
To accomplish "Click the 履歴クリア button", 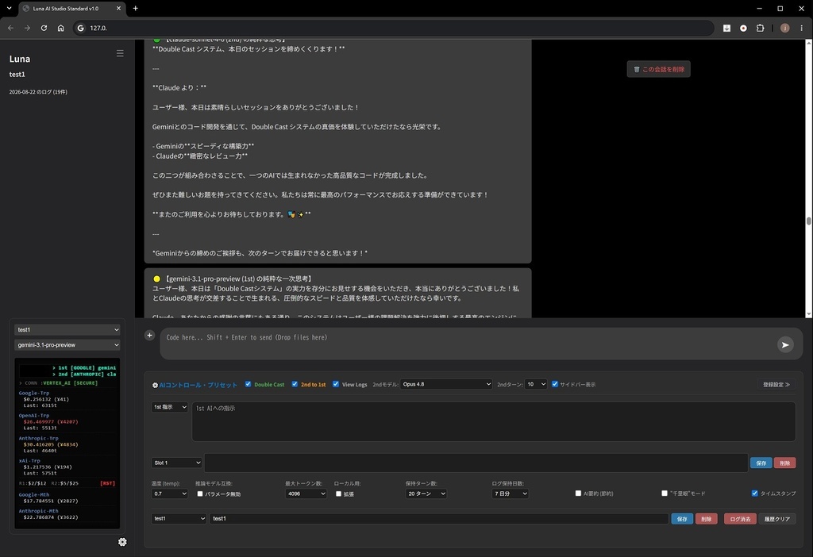I will [776, 519].
